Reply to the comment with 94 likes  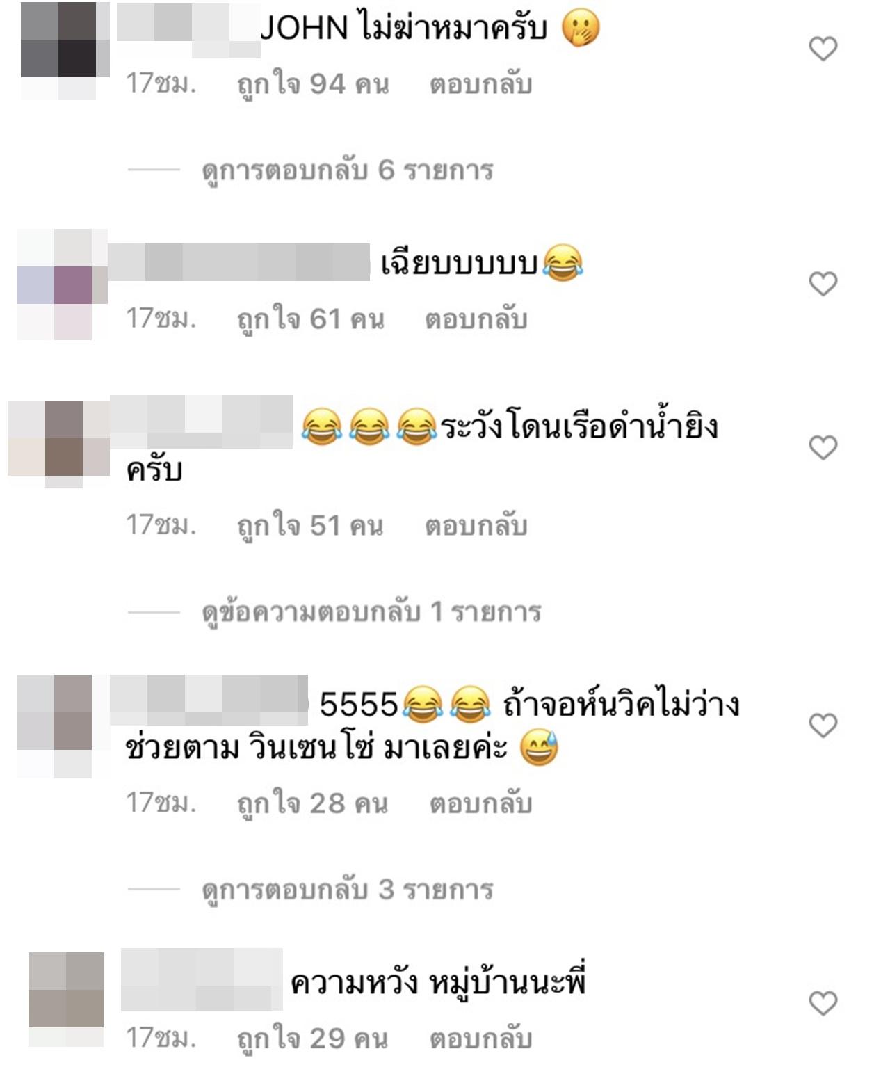pyautogui.click(x=480, y=84)
